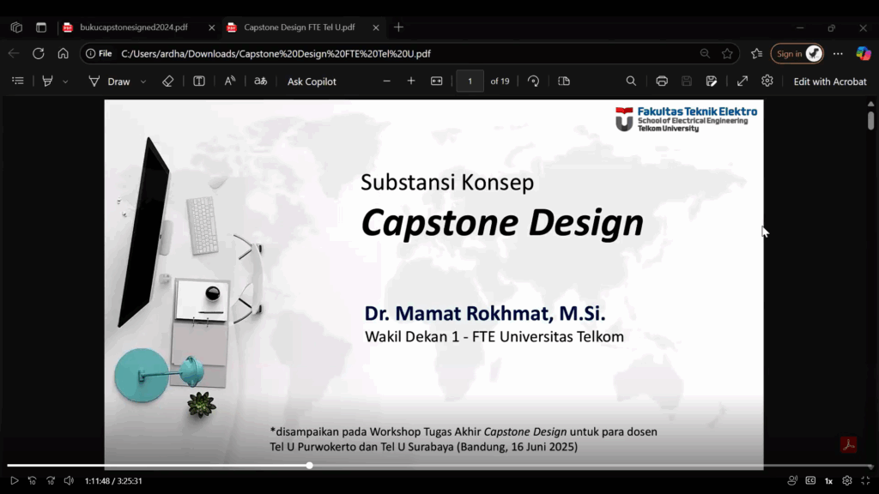
Task: Select the Erase tool in PDF toolbar
Action: click(168, 81)
